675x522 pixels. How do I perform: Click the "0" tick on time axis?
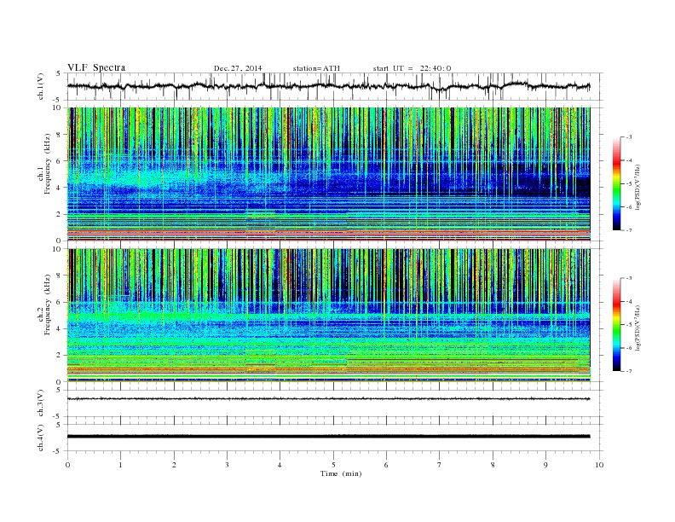point(67,465)
